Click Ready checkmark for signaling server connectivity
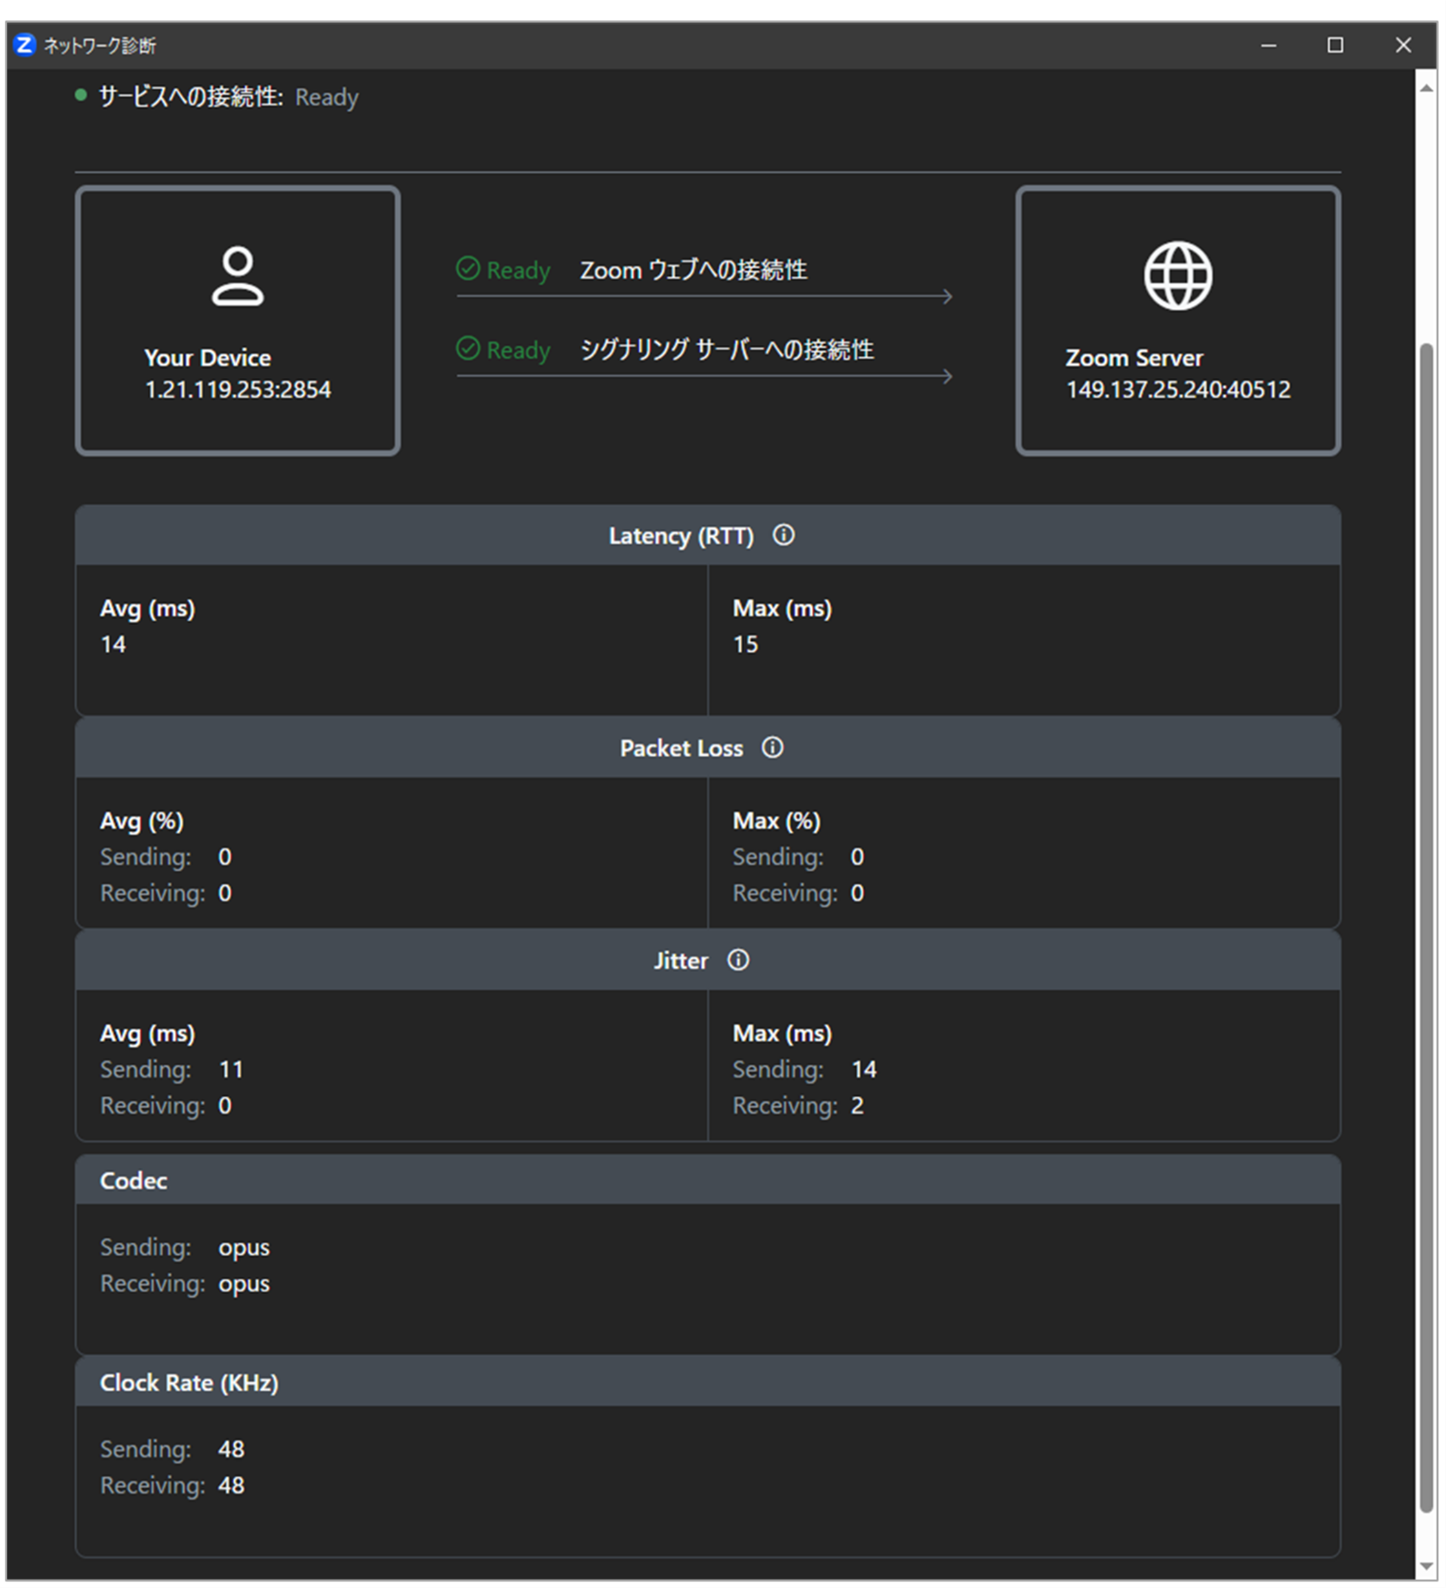Screen dimensions: 1446x1588 pyautogui.click(x=468, y=348)
